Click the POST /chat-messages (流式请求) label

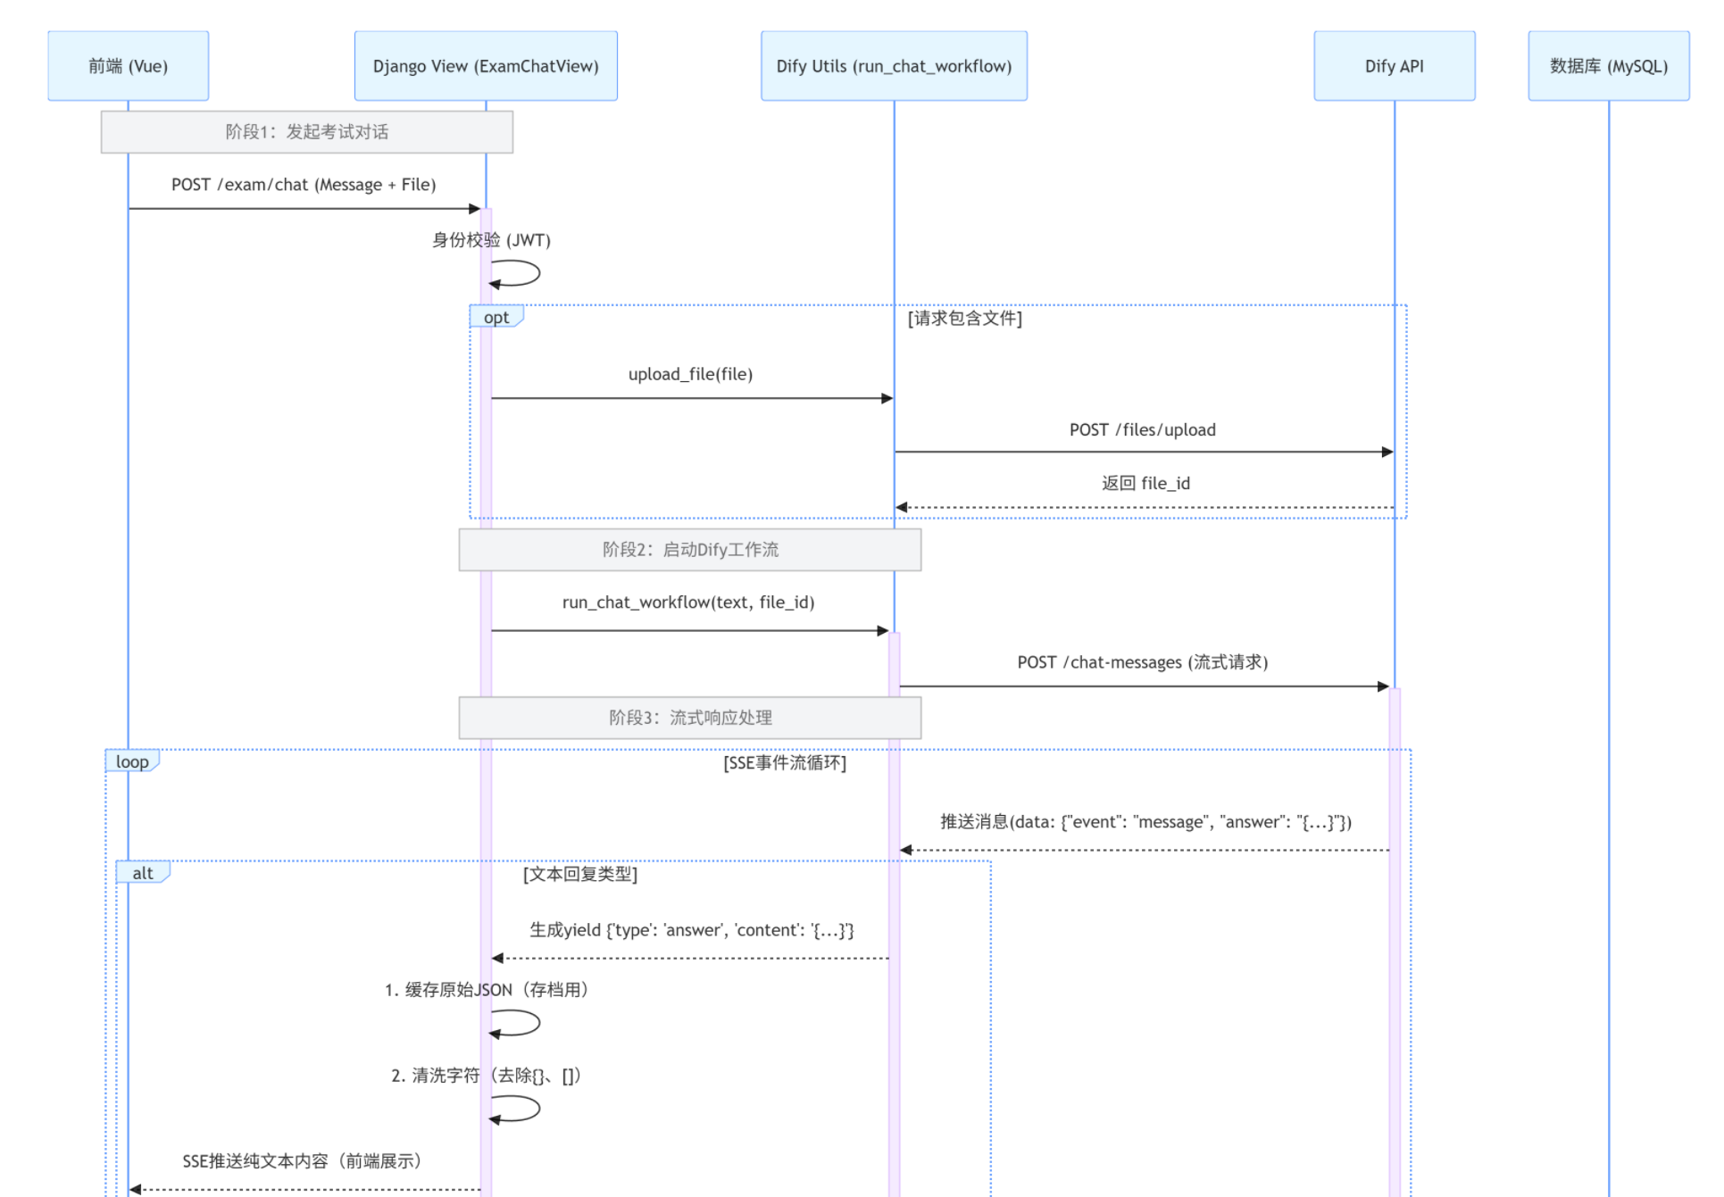click(x=1142, y=662)
